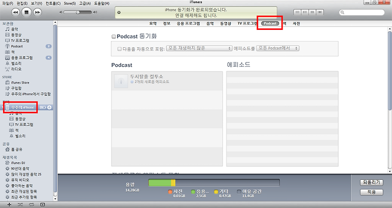Select 우주의 iPhone device in sidebar
The width and height of the screenshot is (392, 208).
point(23,108)
